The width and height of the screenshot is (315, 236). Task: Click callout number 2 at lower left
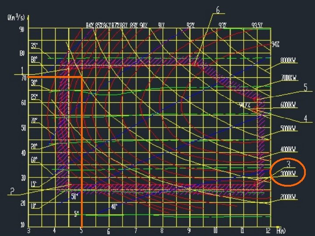pyautogui.click(x=12, y=191)
